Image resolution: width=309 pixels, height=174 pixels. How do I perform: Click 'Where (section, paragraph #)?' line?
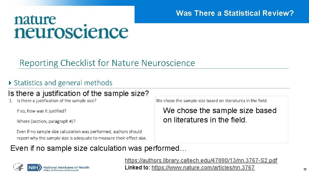46,121
